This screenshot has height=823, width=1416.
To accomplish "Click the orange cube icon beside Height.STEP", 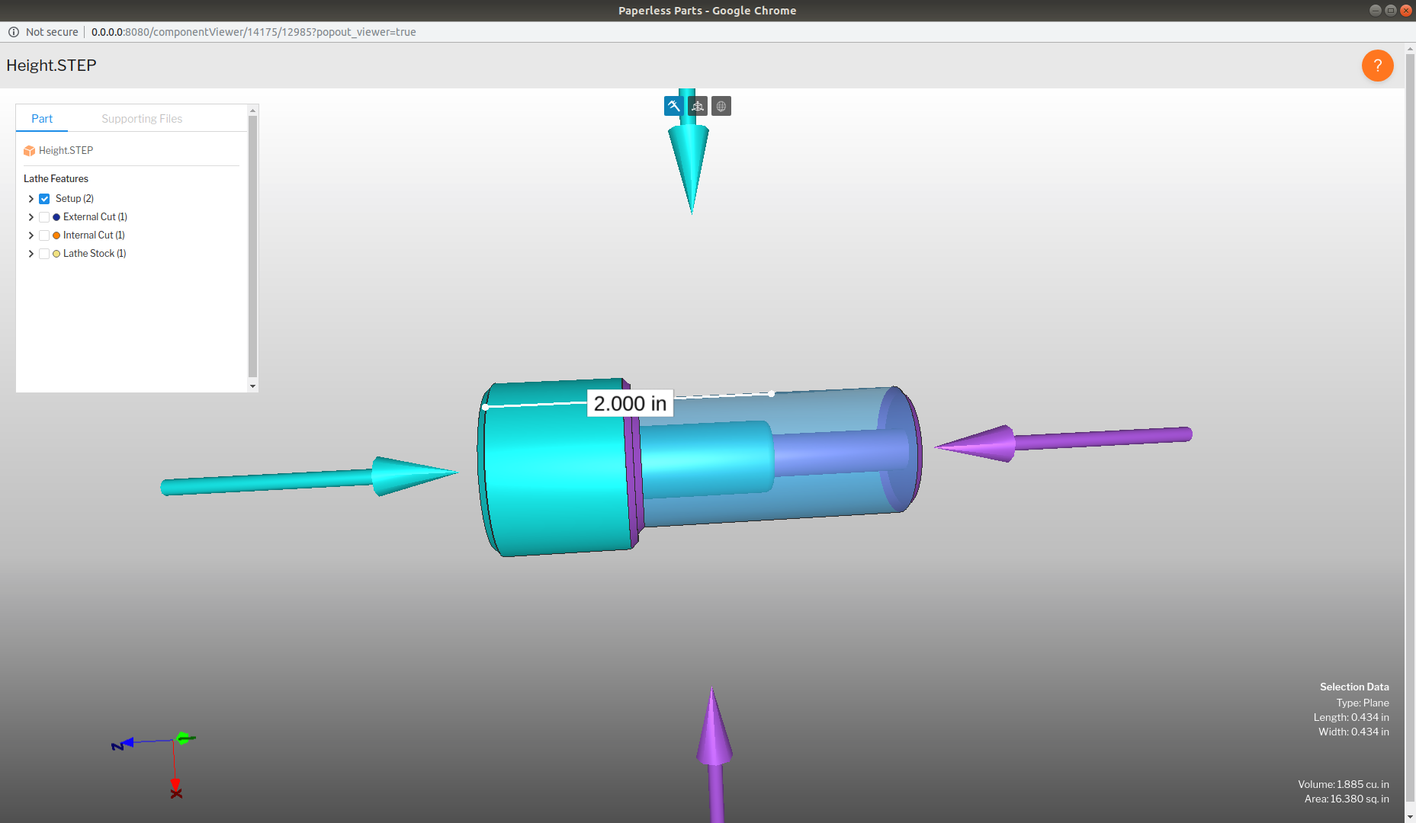I will coord(30,150).
